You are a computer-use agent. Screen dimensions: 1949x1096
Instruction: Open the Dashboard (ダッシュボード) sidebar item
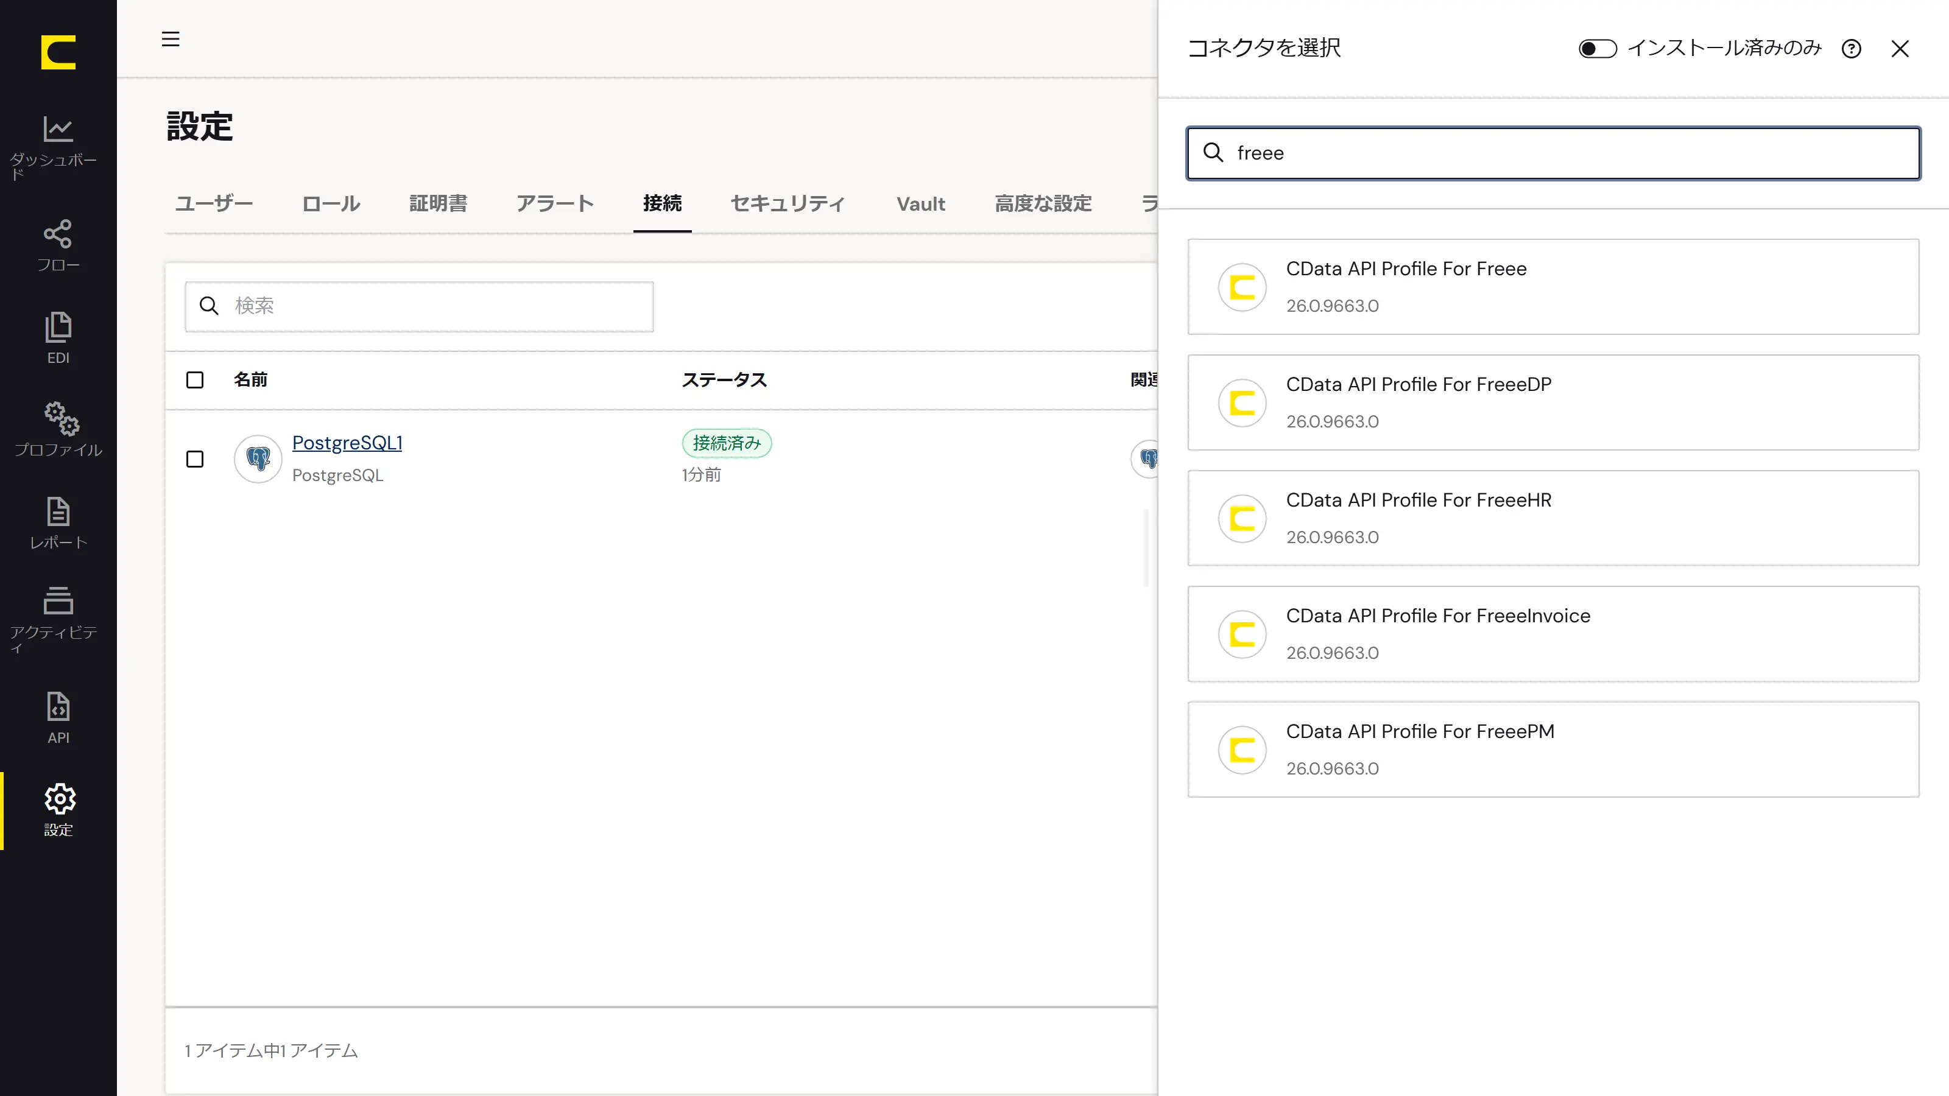[58, 147]
